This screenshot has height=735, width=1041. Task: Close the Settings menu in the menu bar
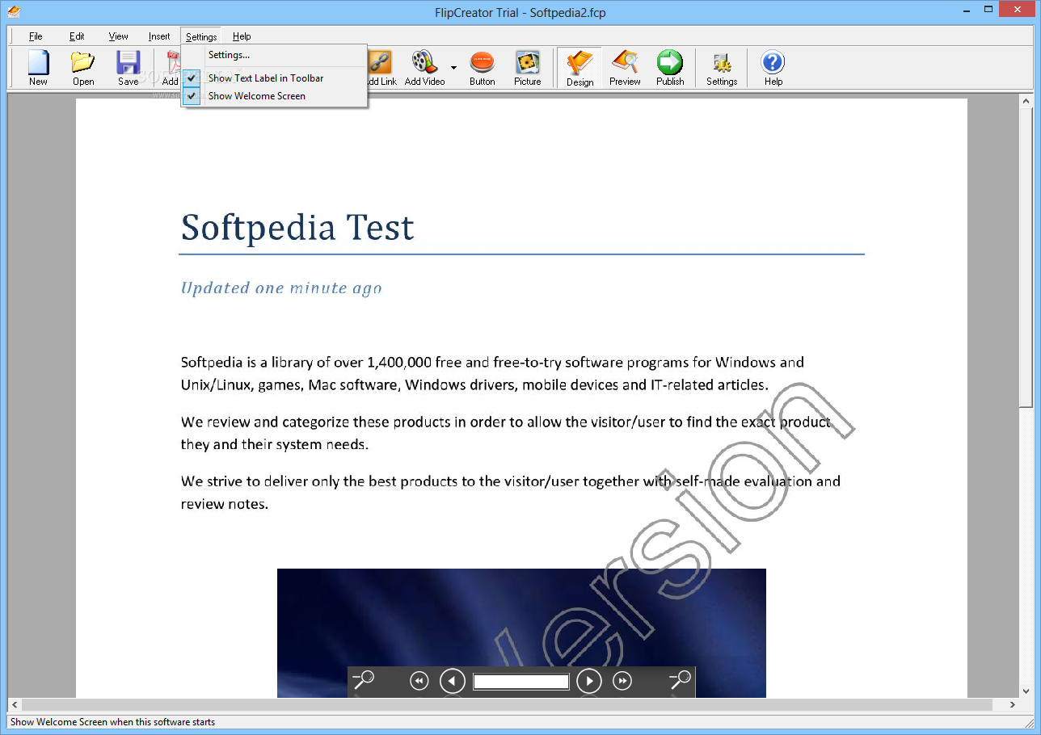(201, 36)
